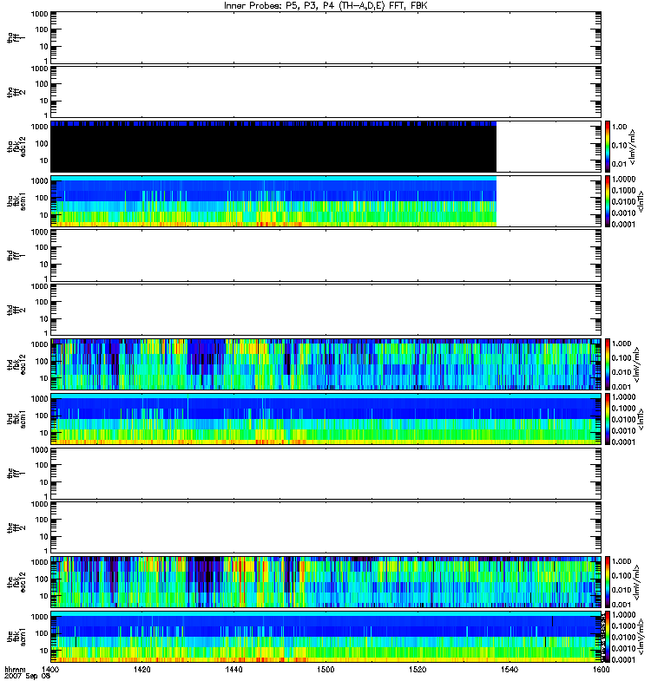Screen dimensions: 651x694
Task: Click the thd fbk edc12 spectrogram data
Action: (x=325, y=364)
